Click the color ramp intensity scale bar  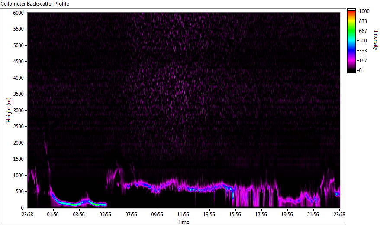[351, 41]
